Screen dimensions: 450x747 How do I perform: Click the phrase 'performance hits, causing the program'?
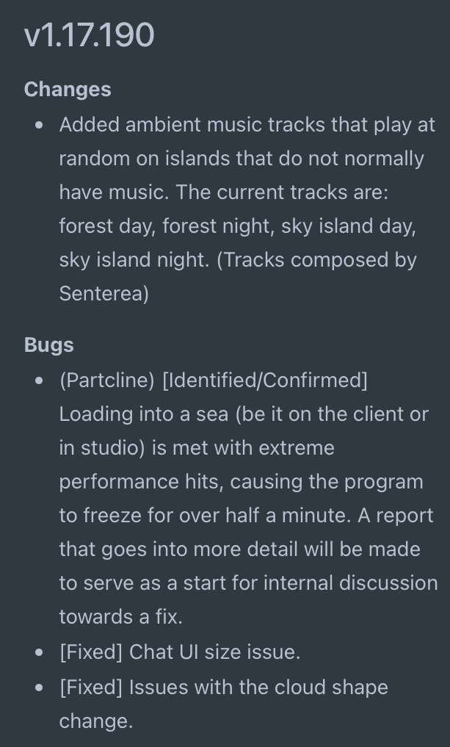click(x=242, y=482)
